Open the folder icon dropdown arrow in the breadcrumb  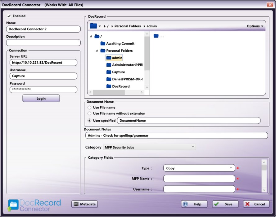(x=100, y=26)
